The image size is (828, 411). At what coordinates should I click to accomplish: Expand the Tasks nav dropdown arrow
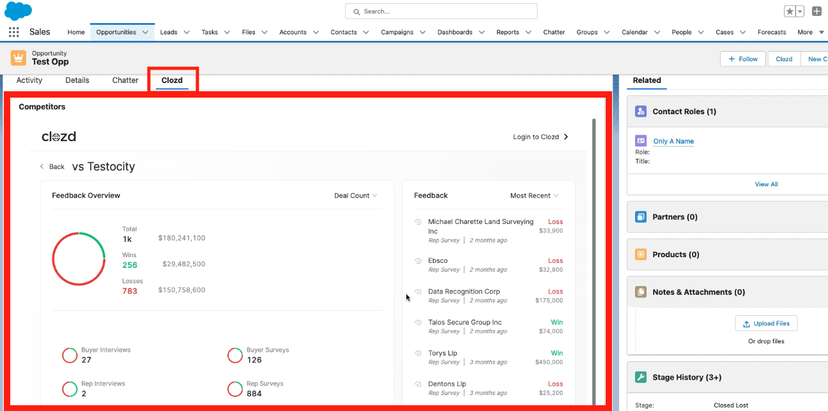(227, 32)
